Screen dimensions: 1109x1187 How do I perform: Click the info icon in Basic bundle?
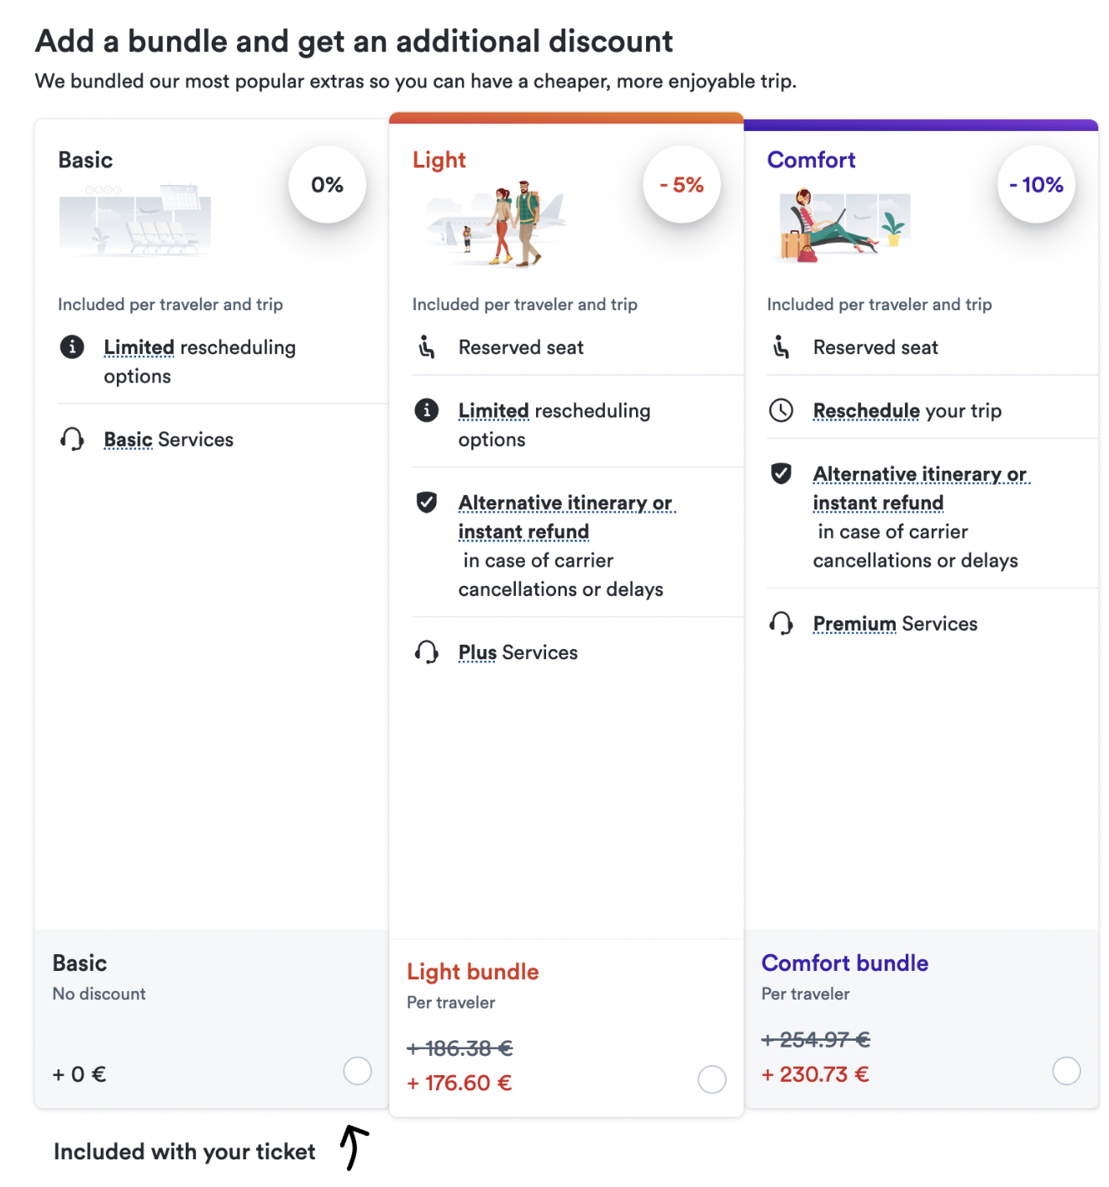(x=72, y=346)
